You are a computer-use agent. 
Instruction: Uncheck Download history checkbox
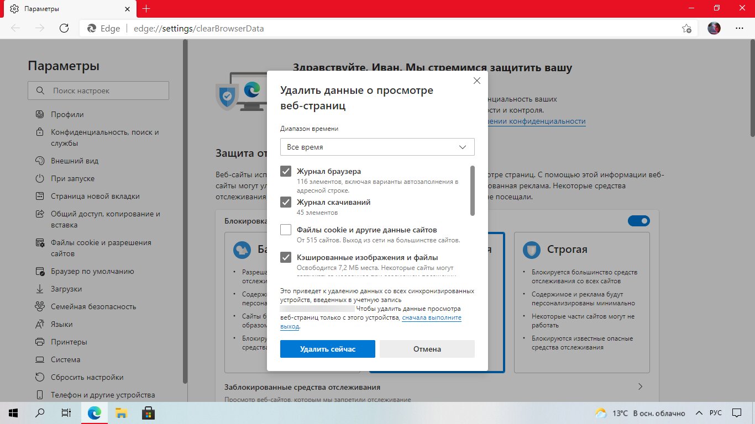pyautogui.click(x=286, y=202)
